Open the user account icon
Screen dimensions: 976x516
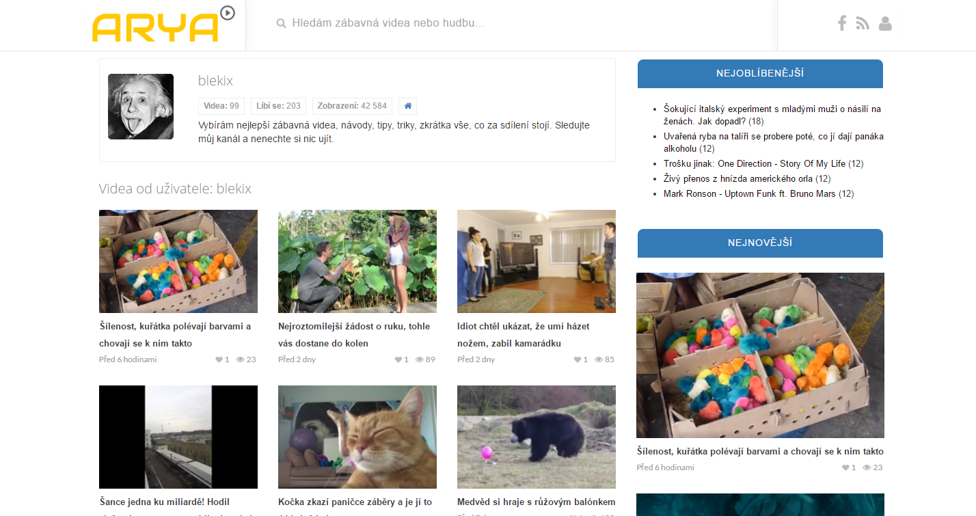885,23
